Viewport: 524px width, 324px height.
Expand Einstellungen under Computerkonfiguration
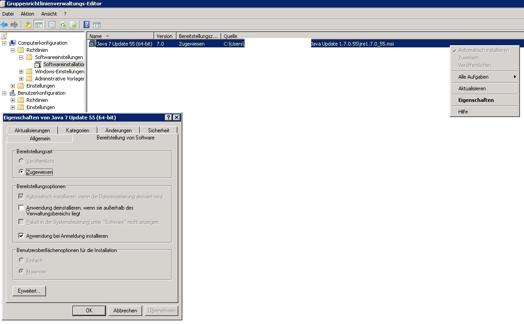(13, 86)
